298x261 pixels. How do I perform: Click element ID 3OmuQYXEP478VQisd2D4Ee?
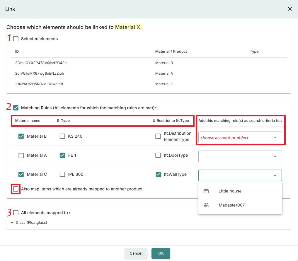point(41,63)
